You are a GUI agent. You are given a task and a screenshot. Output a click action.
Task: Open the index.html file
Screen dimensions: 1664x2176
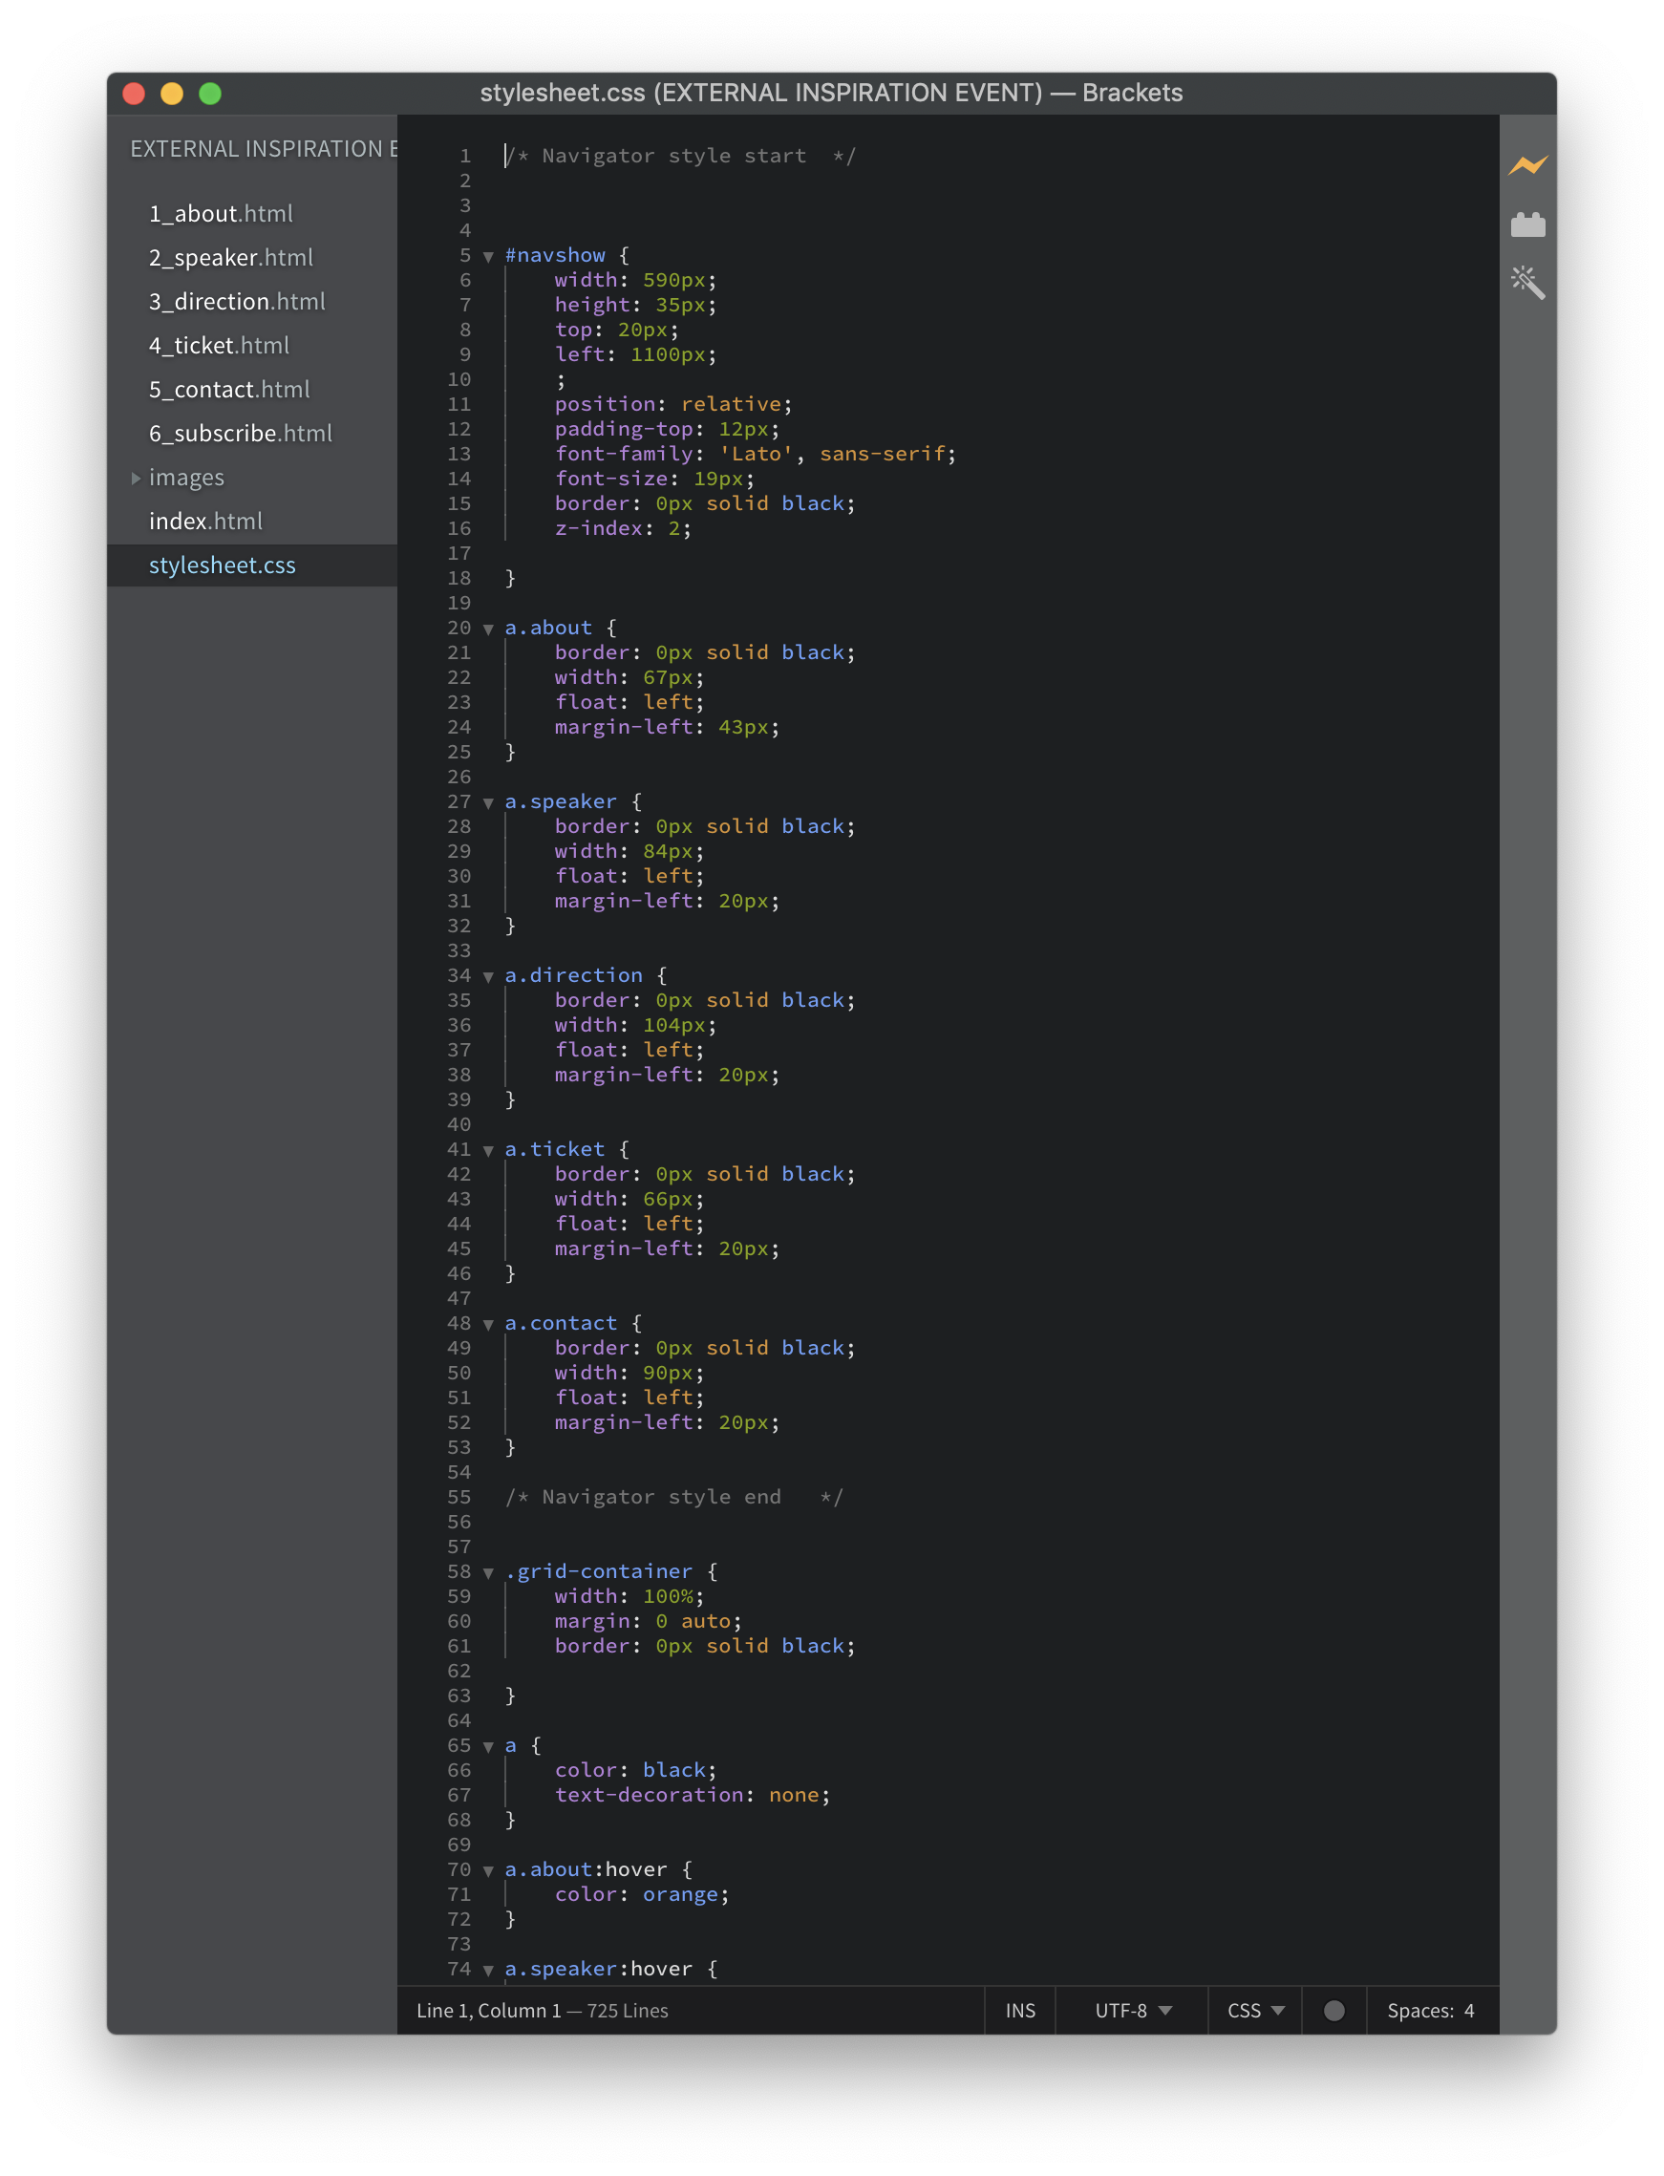coord(205,521)
